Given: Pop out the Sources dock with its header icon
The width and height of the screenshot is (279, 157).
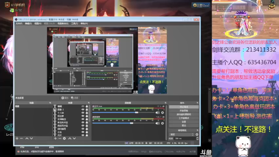Looking at the screenshot, I should [x=89, y=103].
